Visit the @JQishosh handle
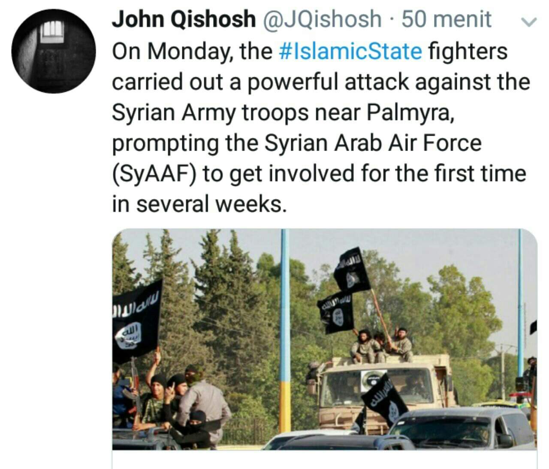The image size is (549, 469). 322,19
